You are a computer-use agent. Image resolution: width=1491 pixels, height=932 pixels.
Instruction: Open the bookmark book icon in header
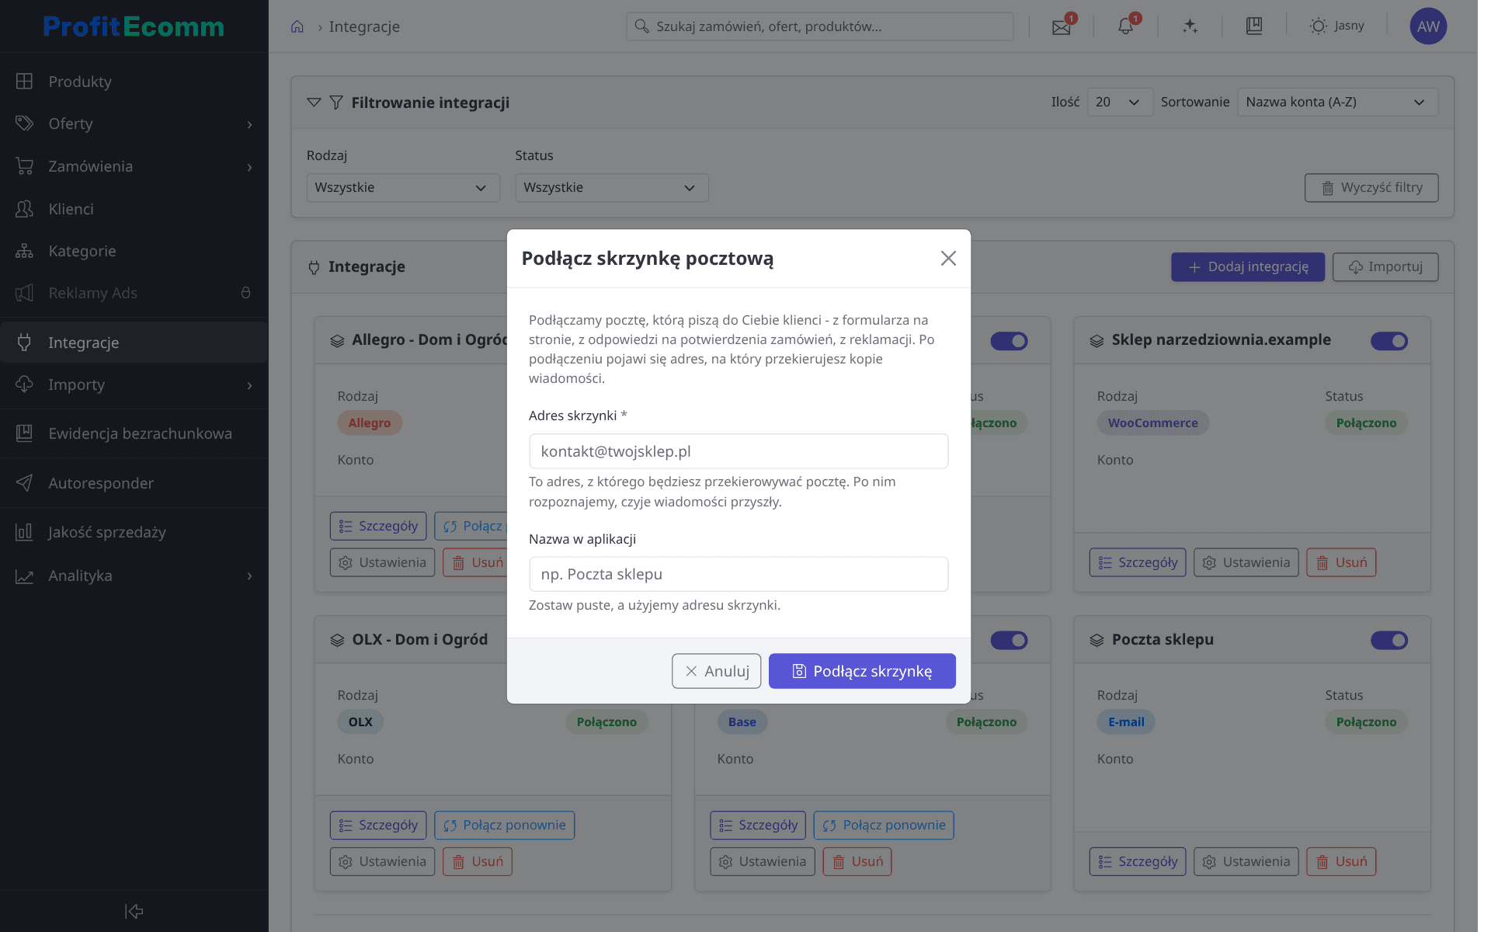click(x=1254, y=26)
